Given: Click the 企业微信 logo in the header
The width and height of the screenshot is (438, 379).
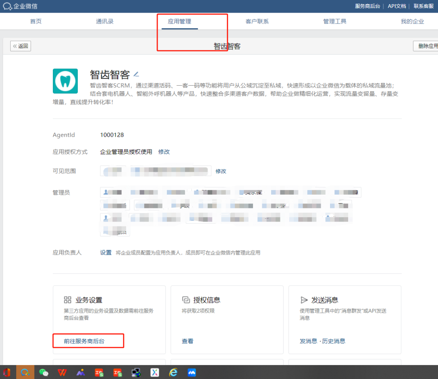Looking at the screenshot, I should point(20,6).
